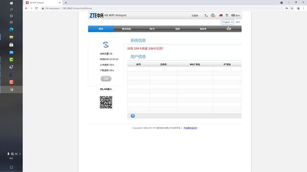Image resolution: width=307 pixels, height=172 pixels.
Task: Open Task View from the taskbar
Action: 12,22
